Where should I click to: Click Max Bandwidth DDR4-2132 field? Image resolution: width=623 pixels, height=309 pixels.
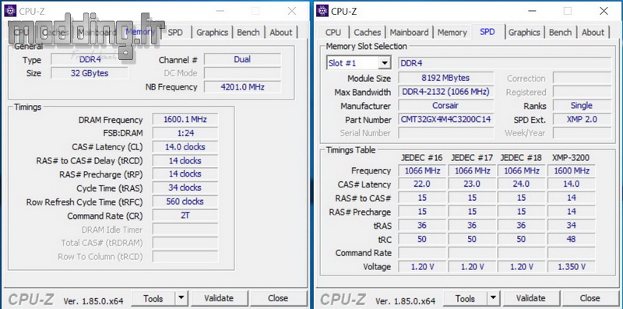(445, 92)
